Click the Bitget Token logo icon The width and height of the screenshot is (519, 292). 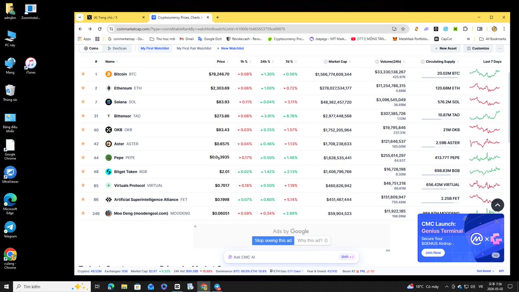109,171
